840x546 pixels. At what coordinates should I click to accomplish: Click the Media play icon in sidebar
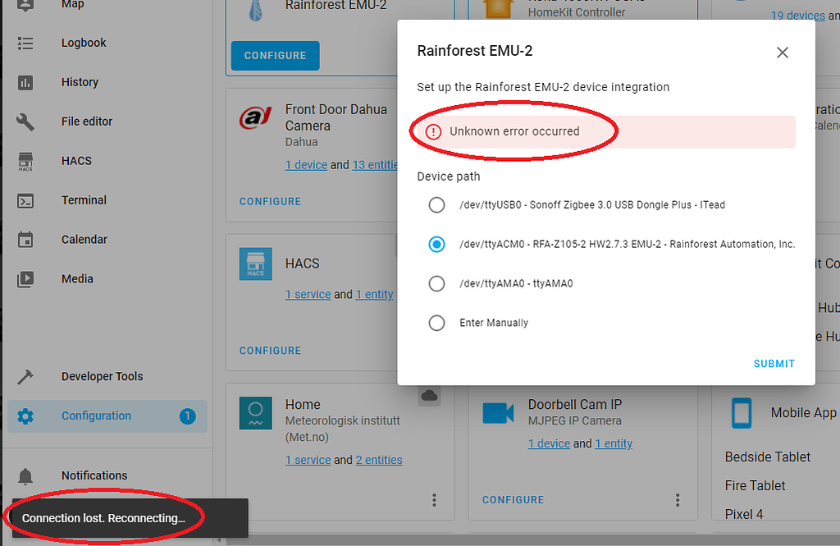(25, 278)
